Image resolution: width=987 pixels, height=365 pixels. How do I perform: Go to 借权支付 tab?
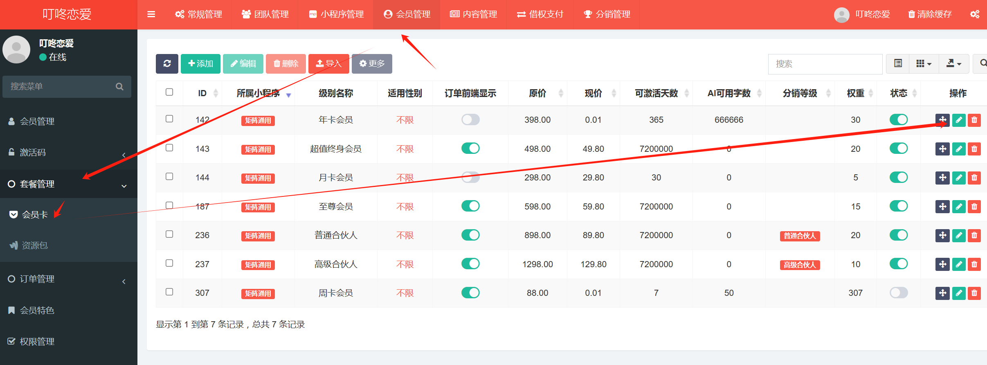click(x=540, y=14)
